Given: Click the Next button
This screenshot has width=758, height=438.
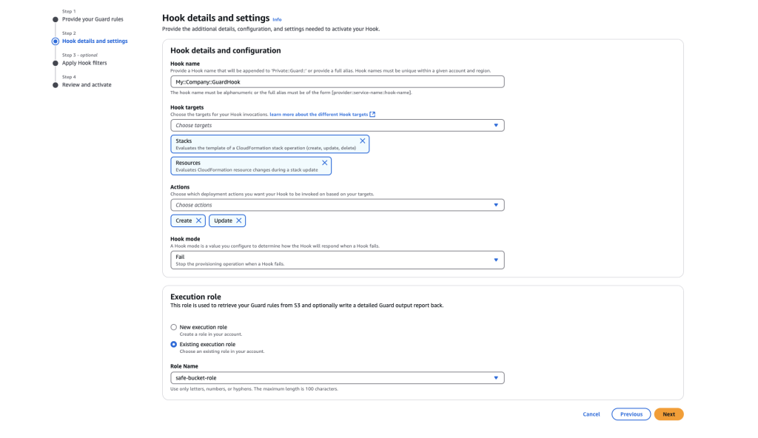Looking at the screenshot, I should [667, 414].
